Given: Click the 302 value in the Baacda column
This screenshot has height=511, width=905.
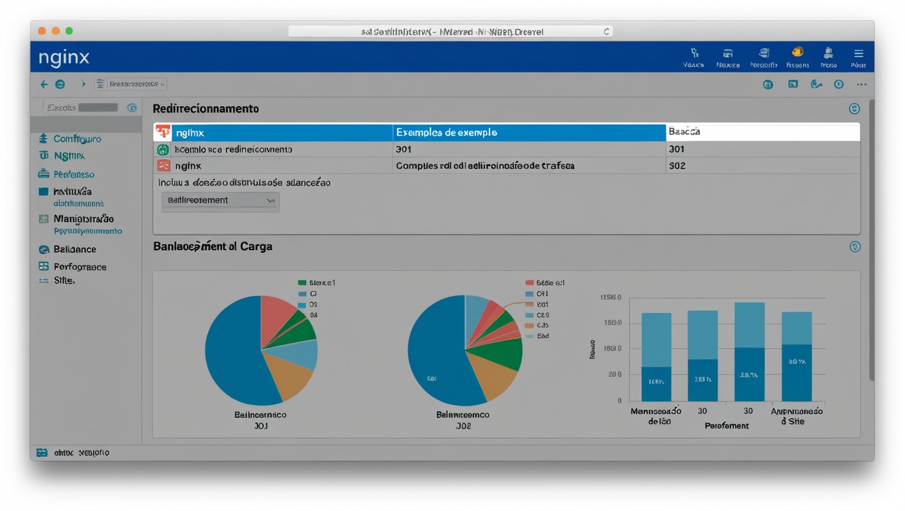Looking at the screenshot, I should (x=677, y=166).
